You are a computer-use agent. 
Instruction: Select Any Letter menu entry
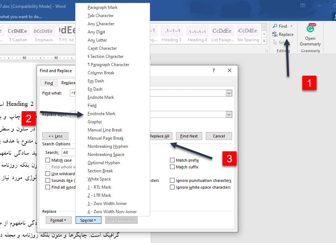(112, 40)
